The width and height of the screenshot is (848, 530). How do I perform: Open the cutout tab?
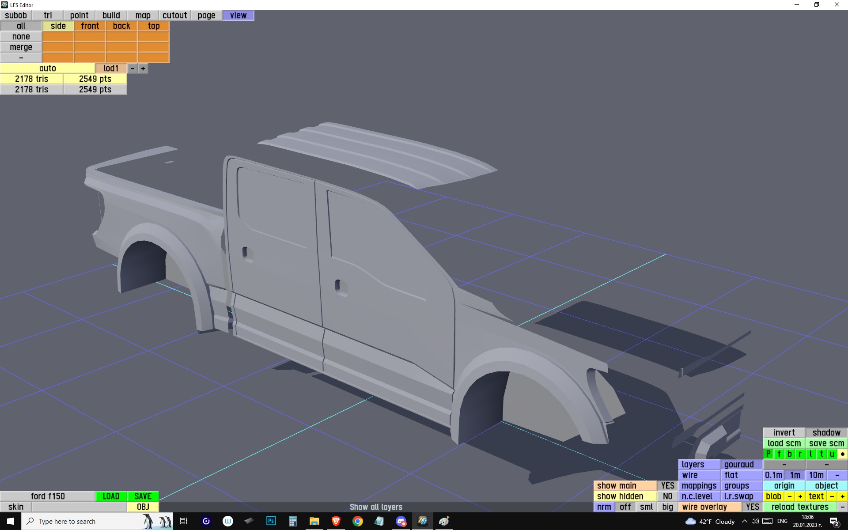(174, 15)
